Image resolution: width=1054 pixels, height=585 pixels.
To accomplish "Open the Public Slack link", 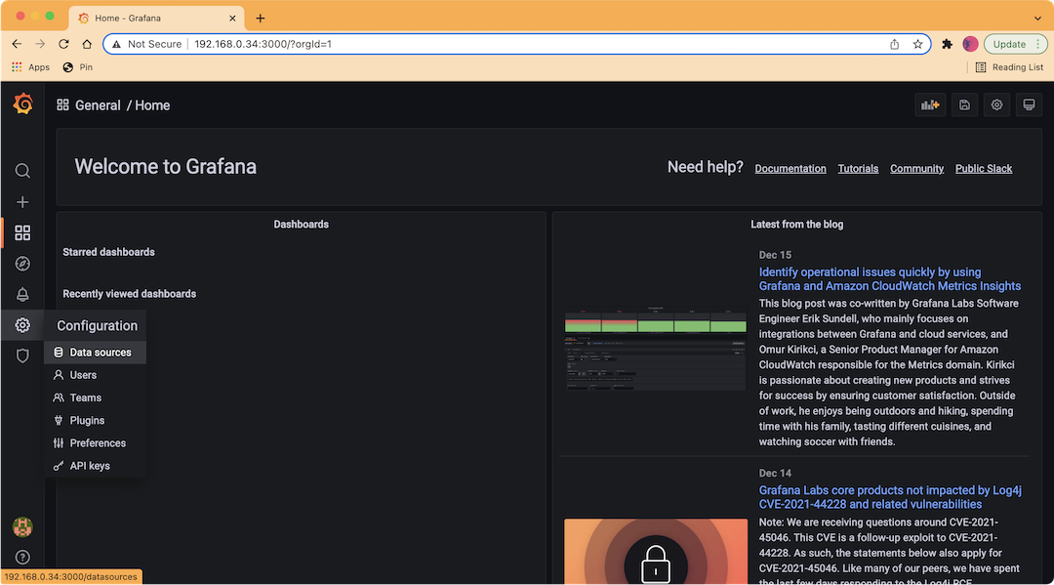I will point(984,169).
